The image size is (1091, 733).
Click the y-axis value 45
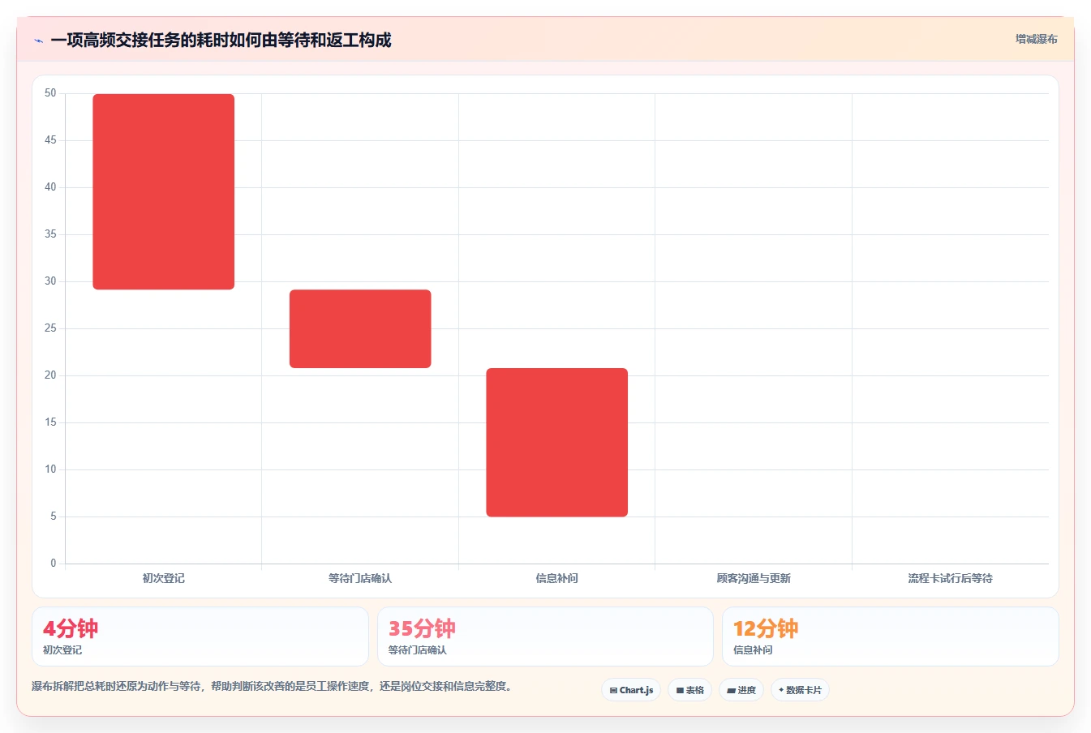[x=50, y=140]
